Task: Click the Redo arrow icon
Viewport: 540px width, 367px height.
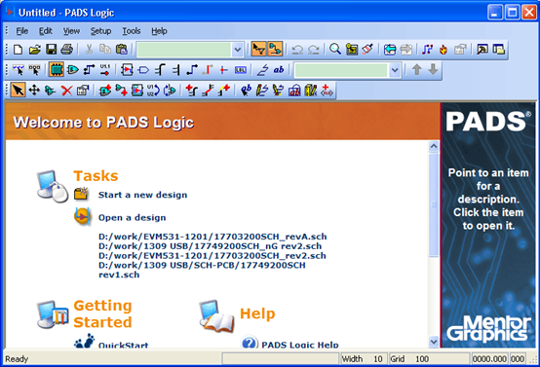Action: click(x=314, y=50)
